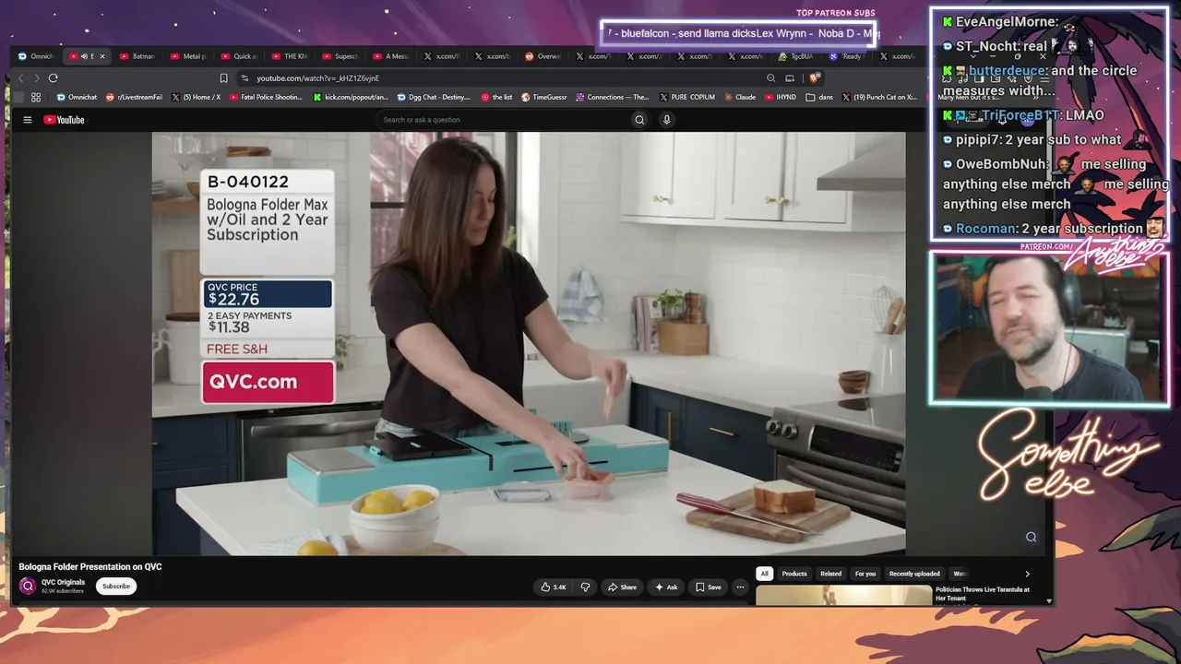The image size is (1181, 664).
Task: Open r/LivestreamFail bookmark
Action: tap(134, 97)
